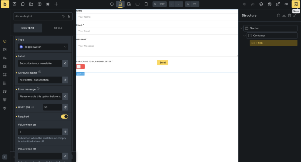Click the canvas height value field
This screenshot has width=301, height=162.
click(x=178, y=4)
